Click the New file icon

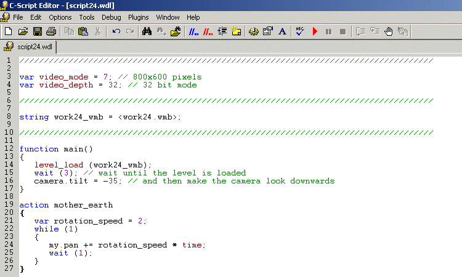[x=8, y=31]
